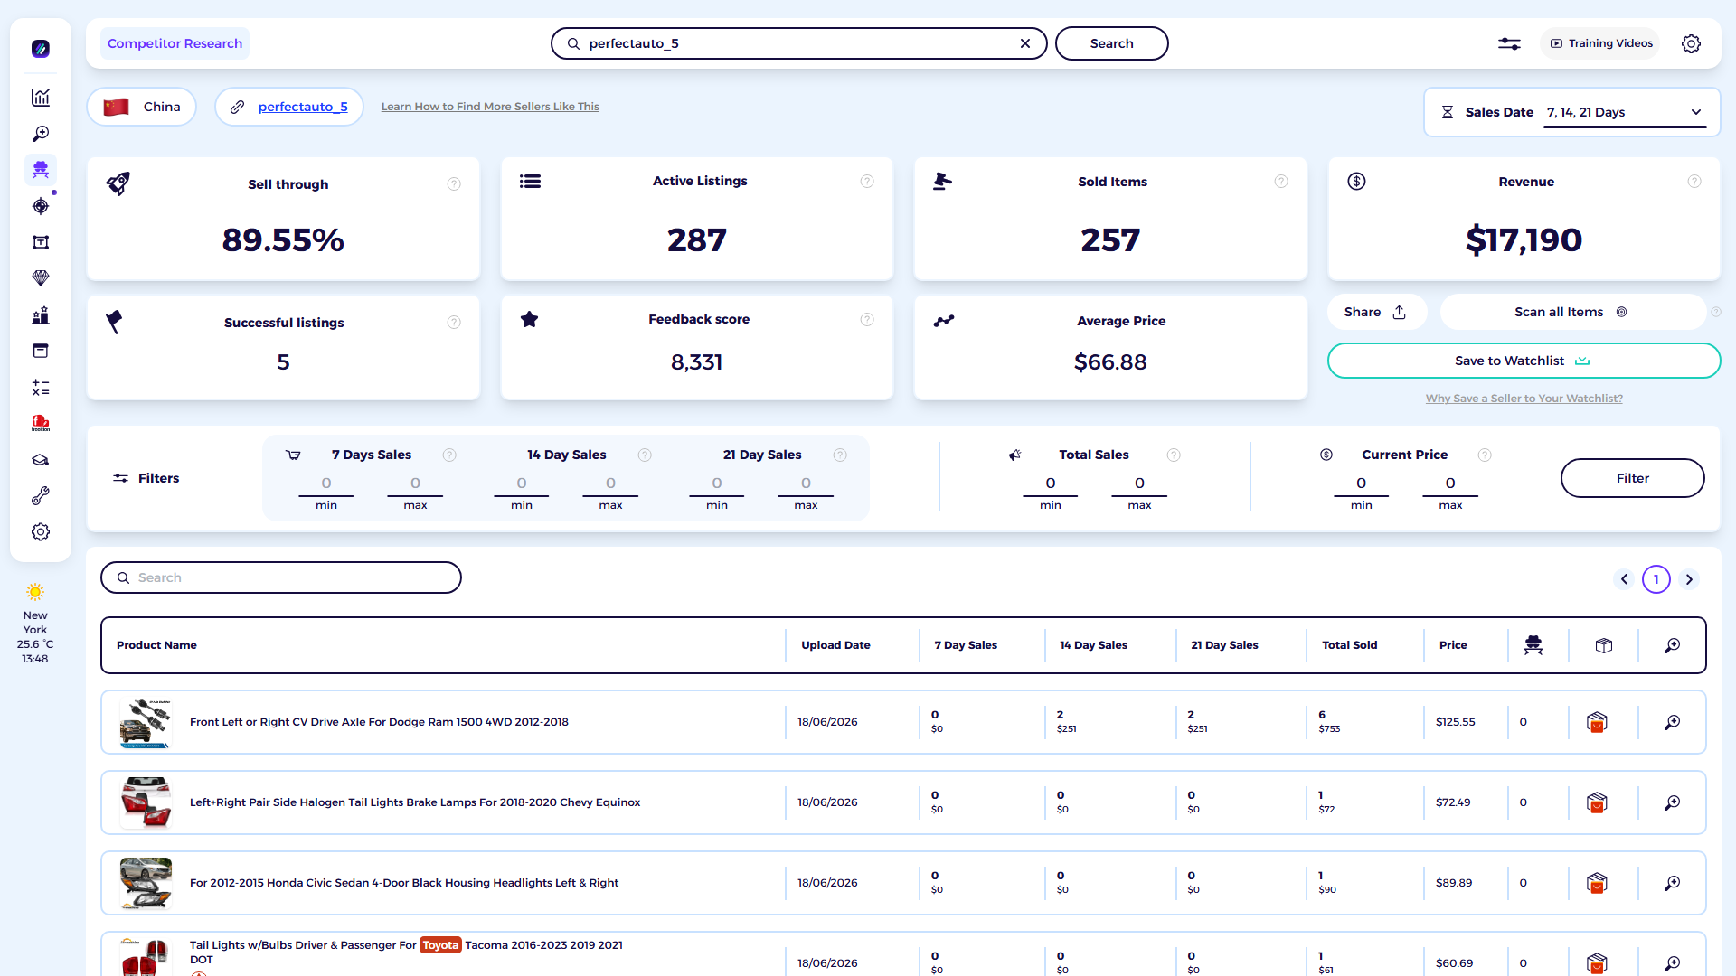The height and width of the screenshot is (976, 1736).
Task: Open Why Save a Seller to Watchlist link
Action: 1524,399
